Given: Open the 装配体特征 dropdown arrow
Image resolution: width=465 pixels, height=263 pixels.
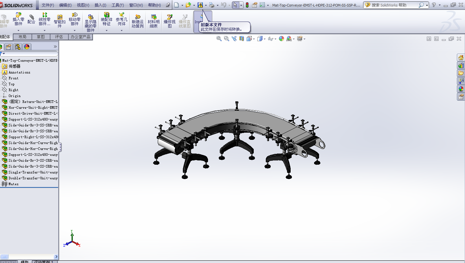Looking at the screenshot, I should (x=106, y=30).
